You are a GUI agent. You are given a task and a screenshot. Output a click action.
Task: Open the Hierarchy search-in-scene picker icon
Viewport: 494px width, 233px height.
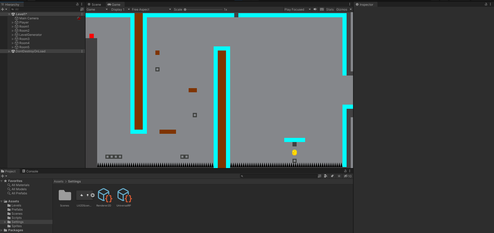coord(82,9)
